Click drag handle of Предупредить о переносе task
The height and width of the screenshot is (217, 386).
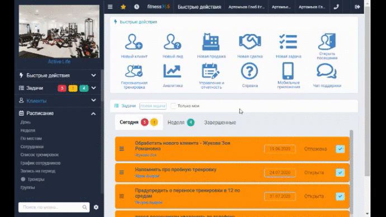click(121, 196)
